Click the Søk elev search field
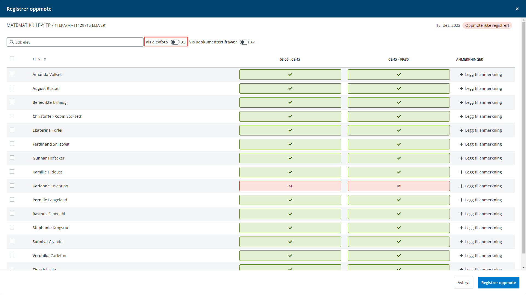Screen dimensions: 526x295 [x=75, y=42]
